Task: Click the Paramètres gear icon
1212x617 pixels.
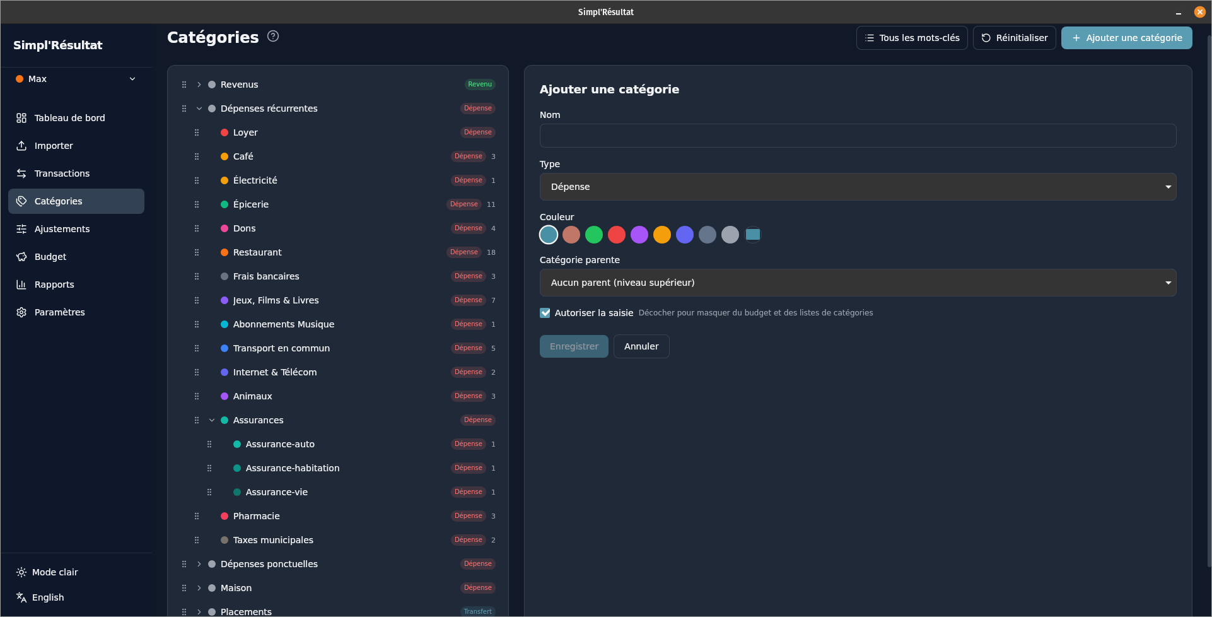Action: coord(21,312)
